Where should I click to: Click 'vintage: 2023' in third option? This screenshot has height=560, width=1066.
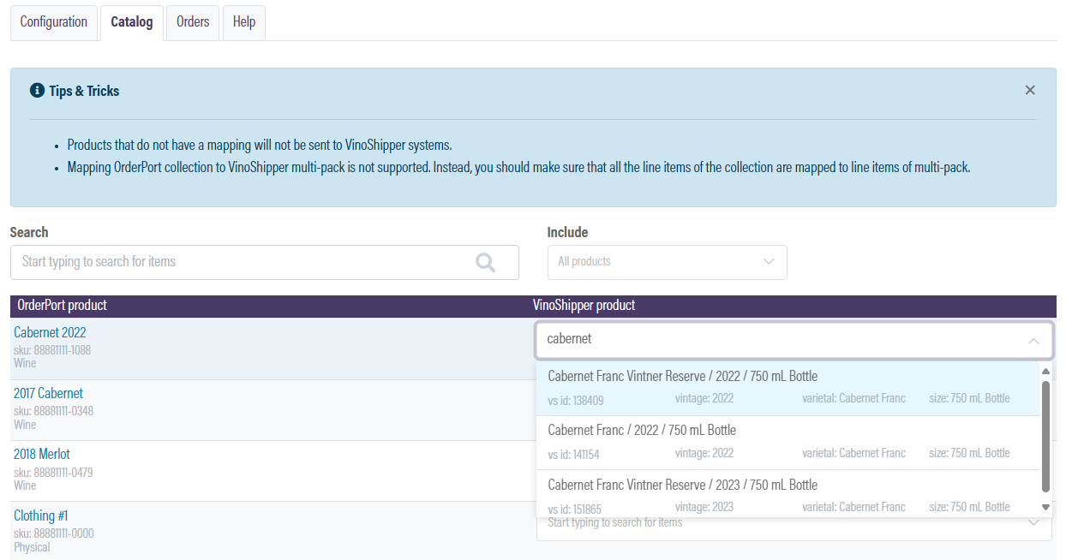(704, 507)
